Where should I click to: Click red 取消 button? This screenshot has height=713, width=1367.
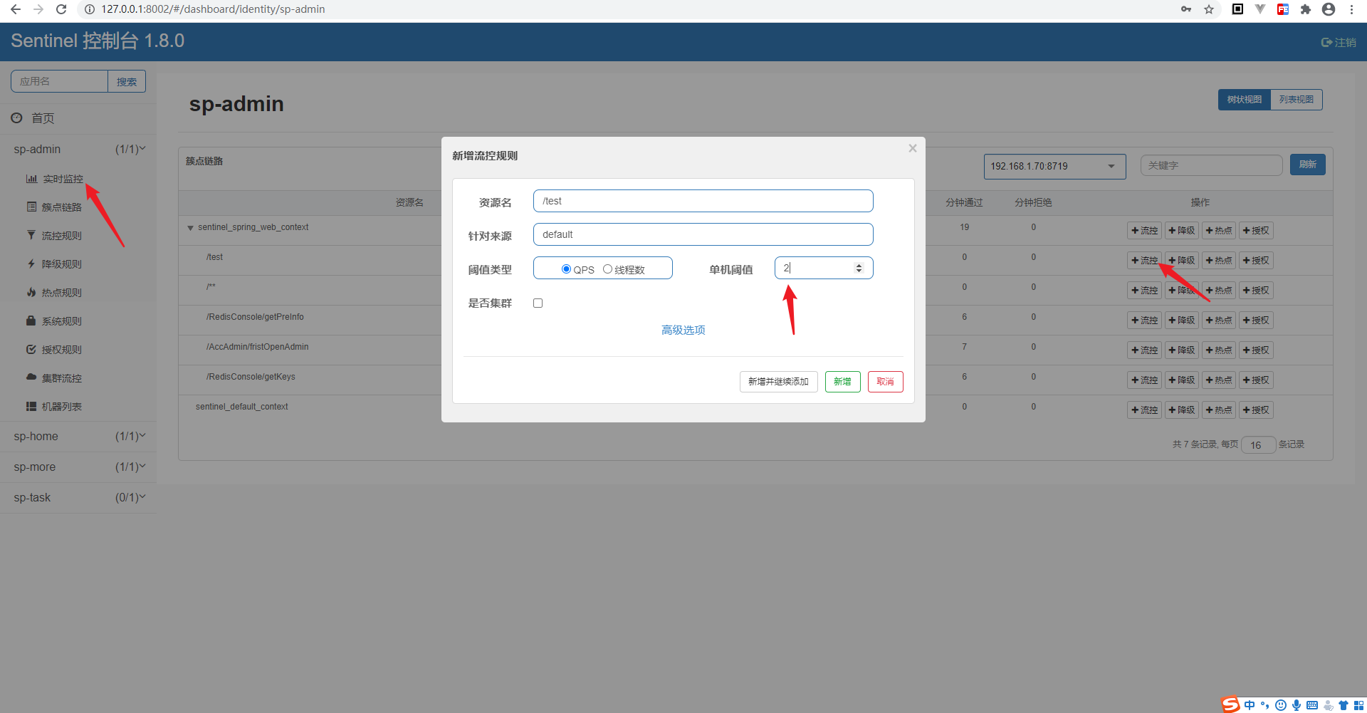coord(886,382)
